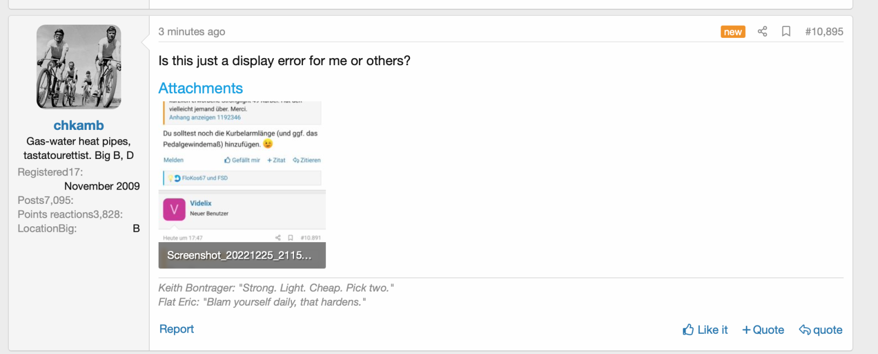Open the Attachments heading link
Image resolution: width=878 pixels, height=354 pixels.
[x=200, y=88]
